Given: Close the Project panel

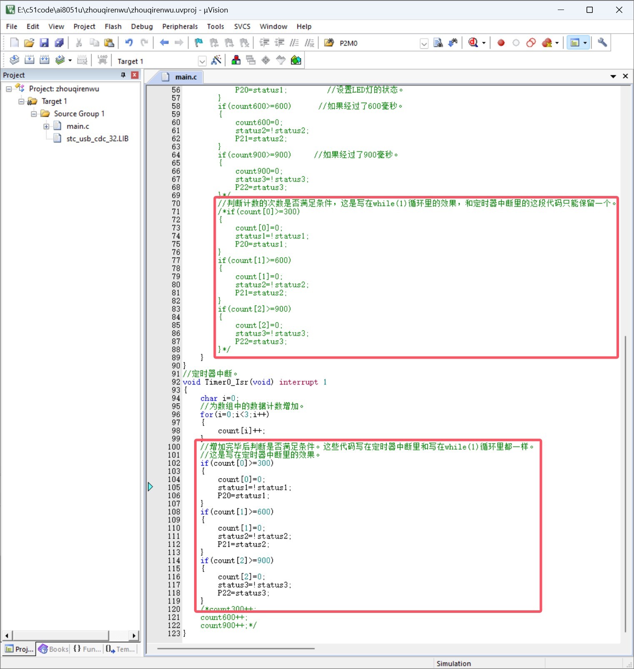Looking at the screenshot, I should point(135,75).
